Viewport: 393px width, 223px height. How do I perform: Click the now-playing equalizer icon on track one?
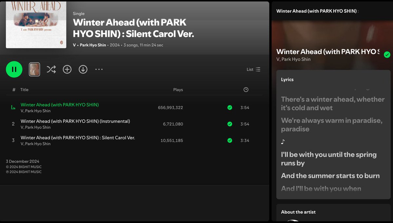click(13, 107)
